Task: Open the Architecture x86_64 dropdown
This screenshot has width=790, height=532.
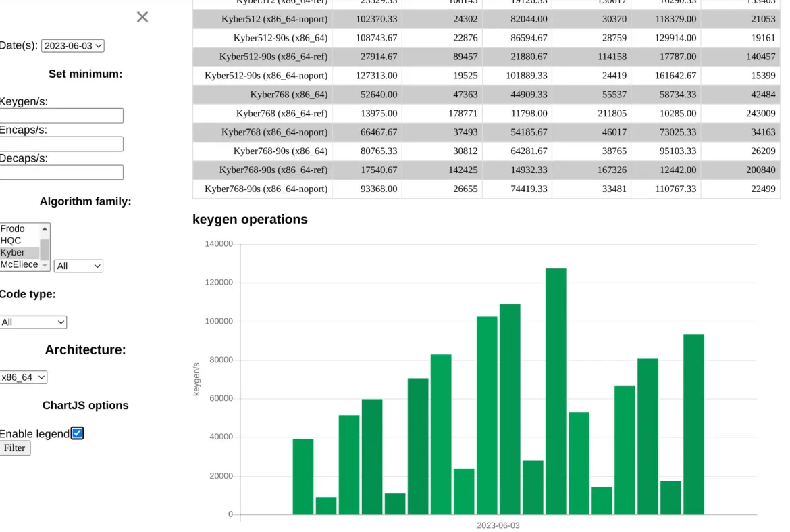Action: [23, 377]
